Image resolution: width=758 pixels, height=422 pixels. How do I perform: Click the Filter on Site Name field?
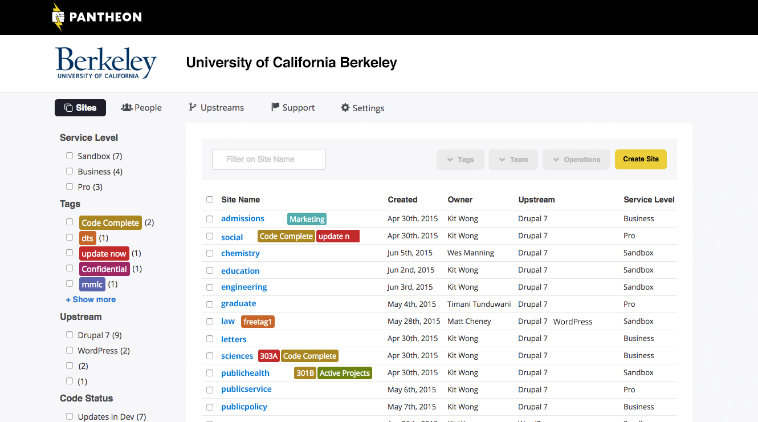tap(269, 160)
